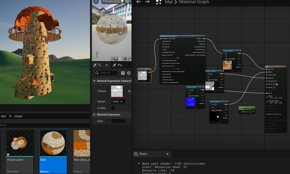
Task: Collapse the Material Expression section
Action: (x=94, y=115)
